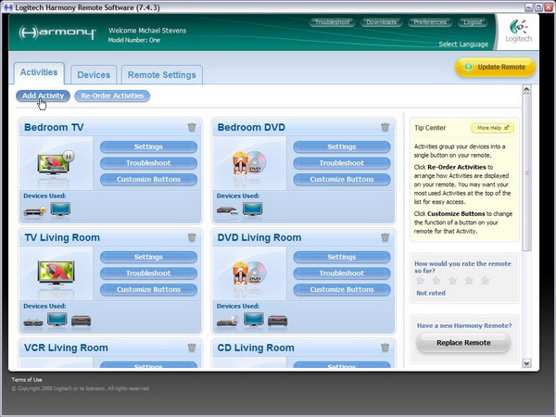Click the Replace Remote button
The width and height of the screenshot is (556, 417).
tap(463, 343)
